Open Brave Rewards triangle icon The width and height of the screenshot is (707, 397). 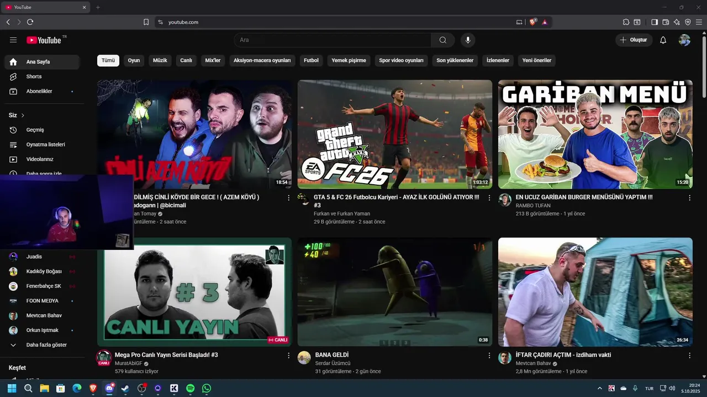(x=545, y=22)
